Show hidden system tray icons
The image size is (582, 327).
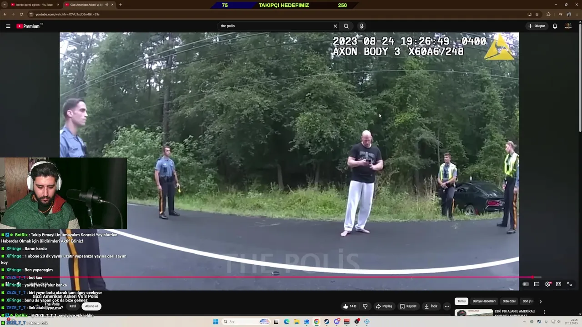[x=524, y=322]
